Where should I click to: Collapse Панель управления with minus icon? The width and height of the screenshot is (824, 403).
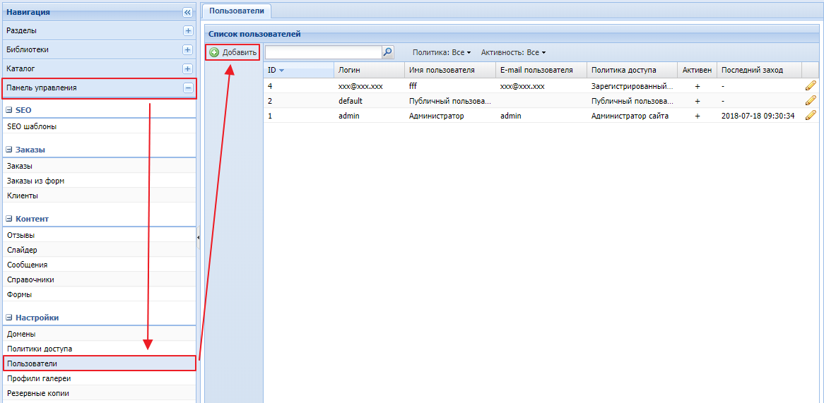click(187, 88)
